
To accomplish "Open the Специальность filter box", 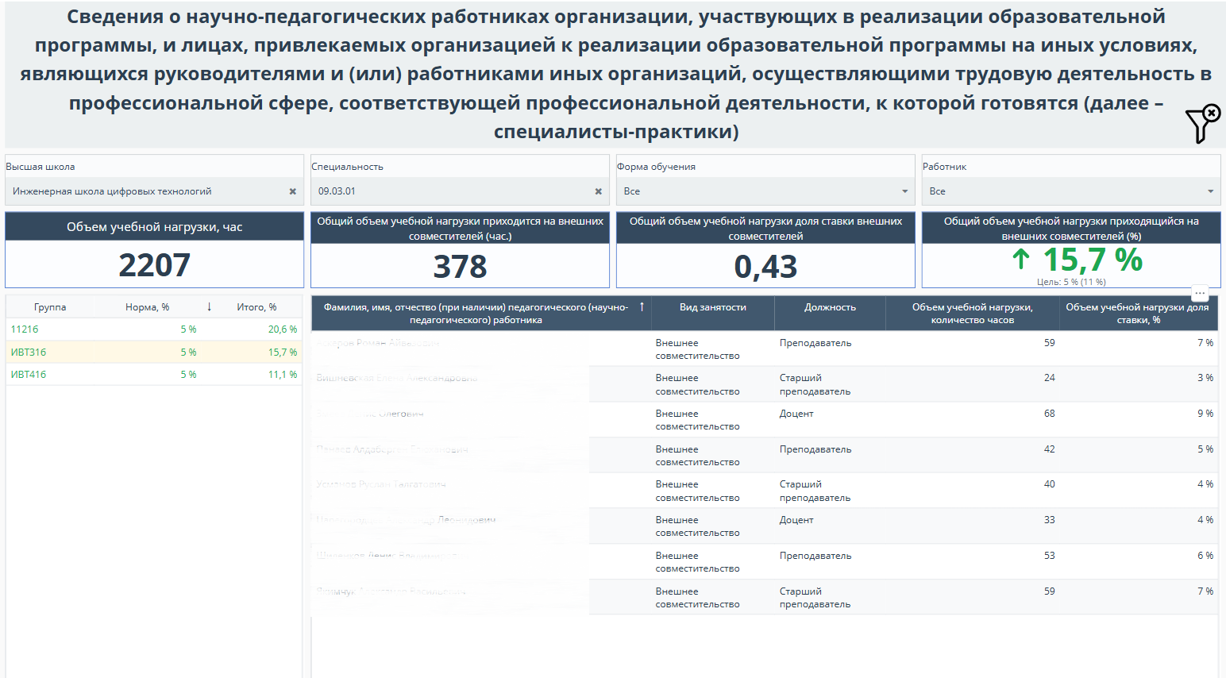I will tap(453, 191).
